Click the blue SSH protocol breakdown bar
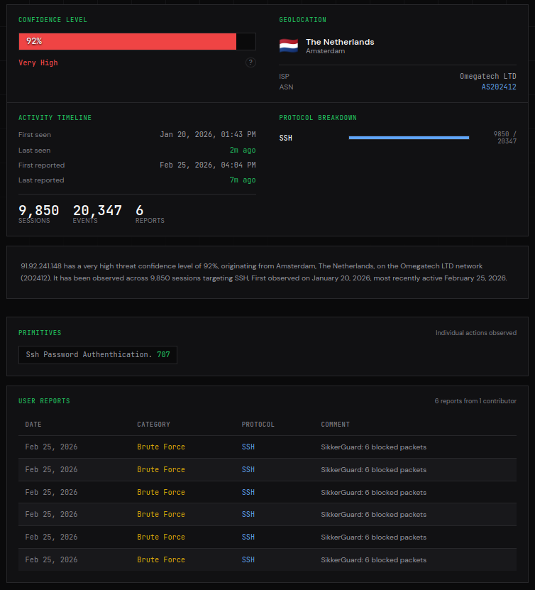Image resolution: width=535 pixels, height=590 pixels. click(x=409, y=138)
